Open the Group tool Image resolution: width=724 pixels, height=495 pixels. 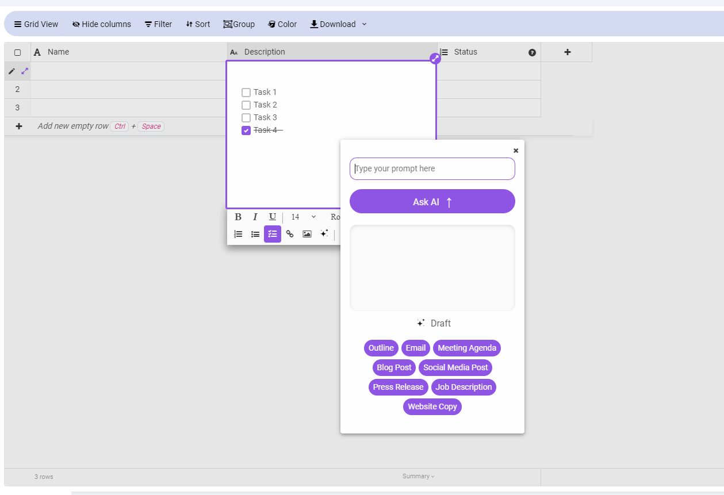pyautogui.click(x=239, y=24)
